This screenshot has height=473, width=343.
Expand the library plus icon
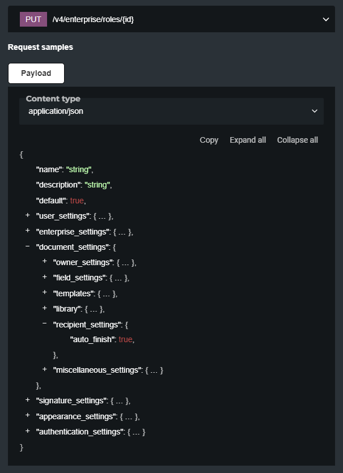coord(45,308)
